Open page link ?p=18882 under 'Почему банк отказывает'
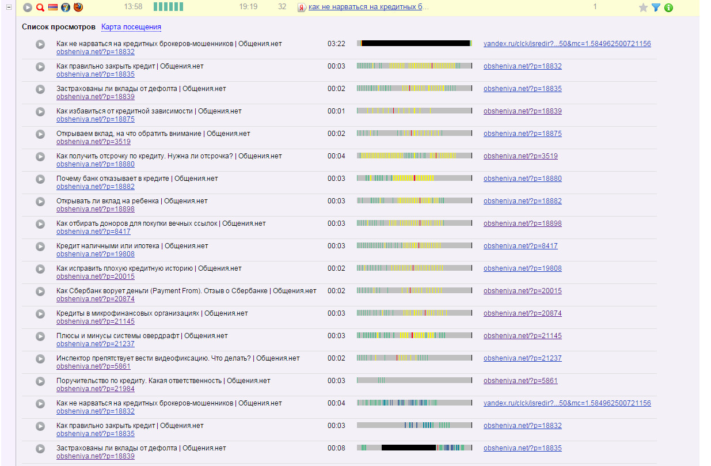Viewport: 711px width, 466px height. click(x=96, y=187)
